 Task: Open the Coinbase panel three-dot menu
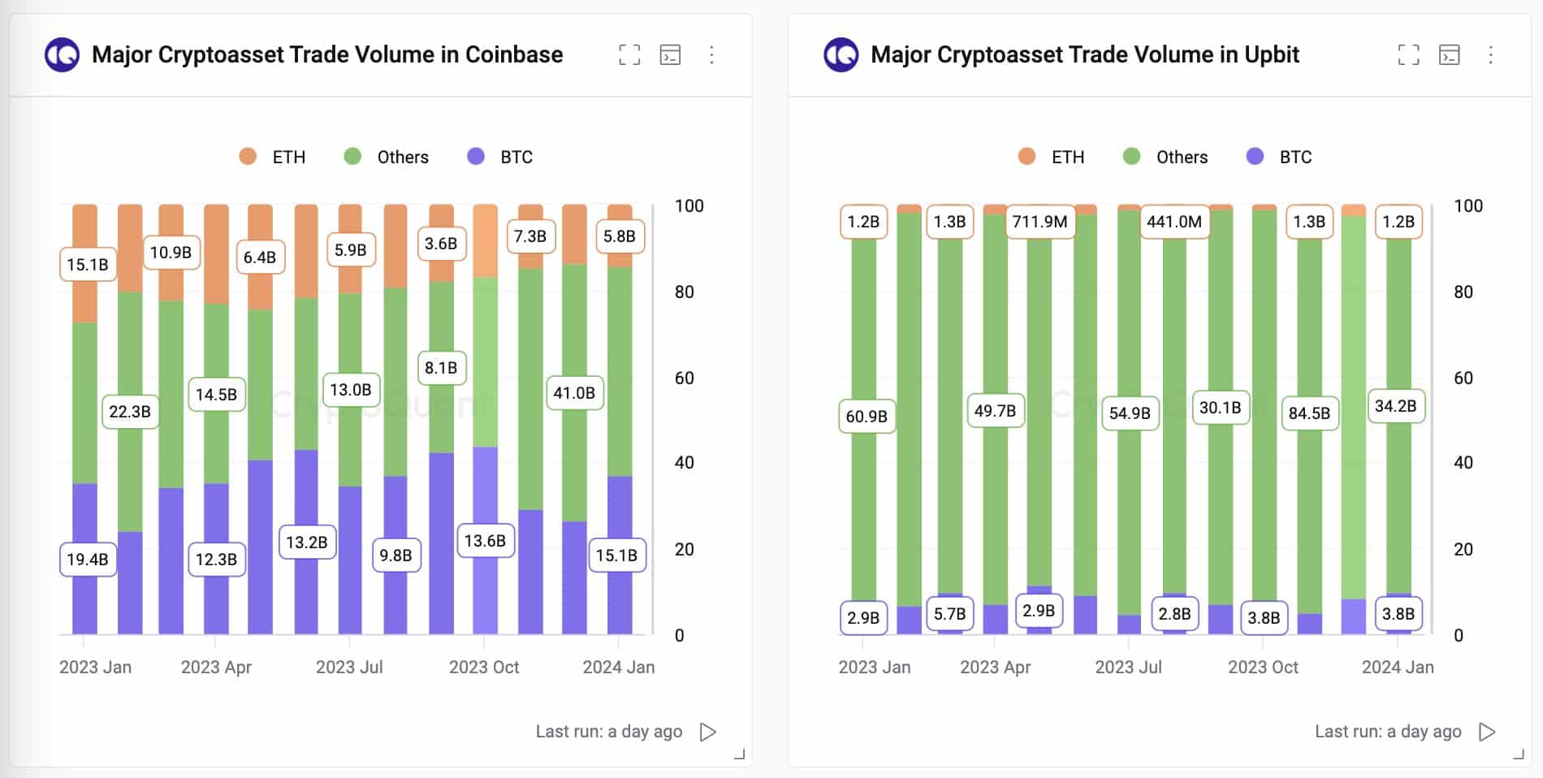711,54
